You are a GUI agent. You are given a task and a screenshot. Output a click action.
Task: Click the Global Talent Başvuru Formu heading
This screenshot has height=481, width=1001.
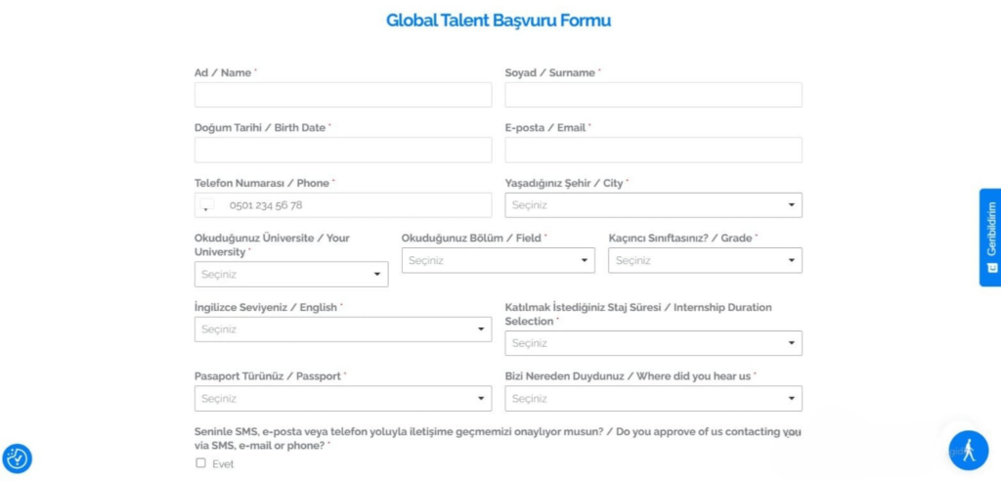click(x=499, y=21)
